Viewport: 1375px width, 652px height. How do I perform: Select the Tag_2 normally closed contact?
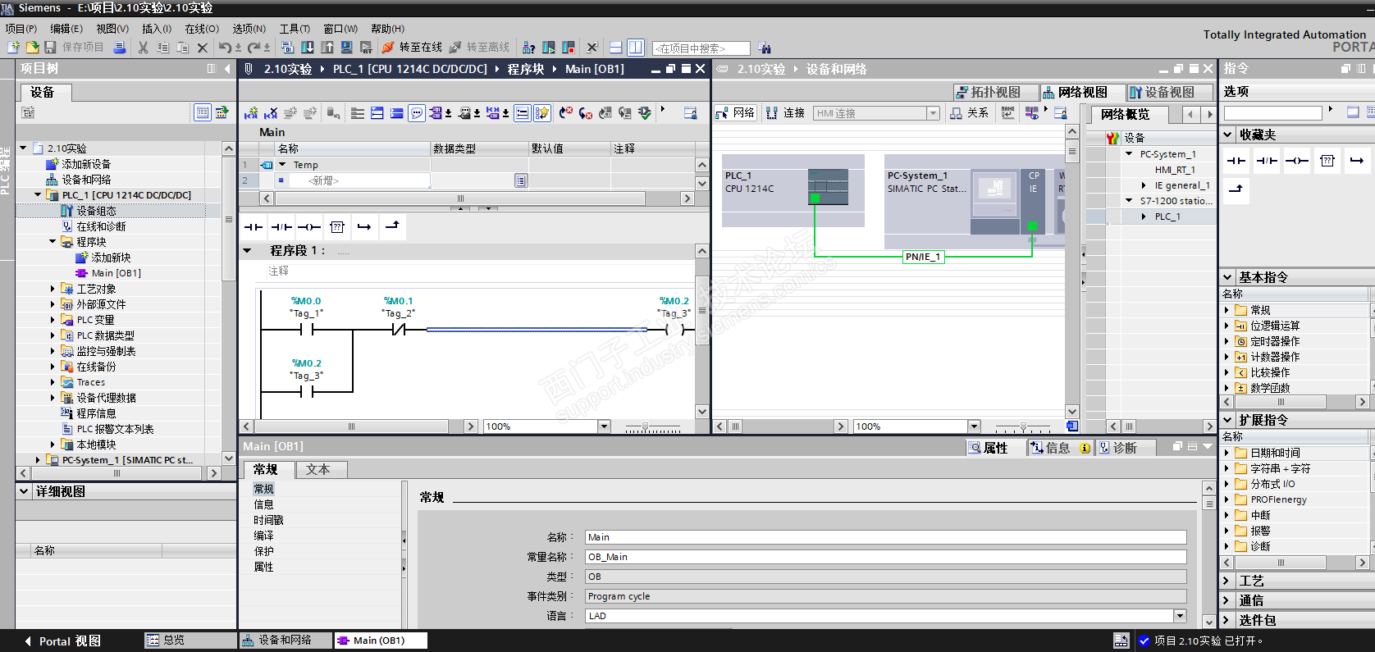coord(399,330)
